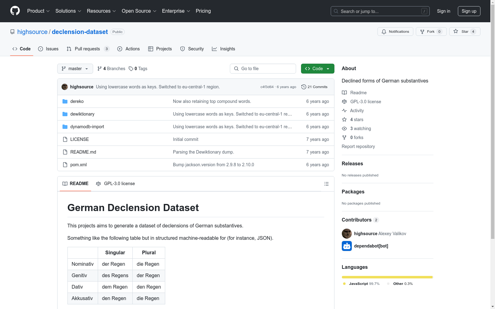Click the yellow JavaScript language bar
This screenshot has height=309, width=495.
[387, 277]
